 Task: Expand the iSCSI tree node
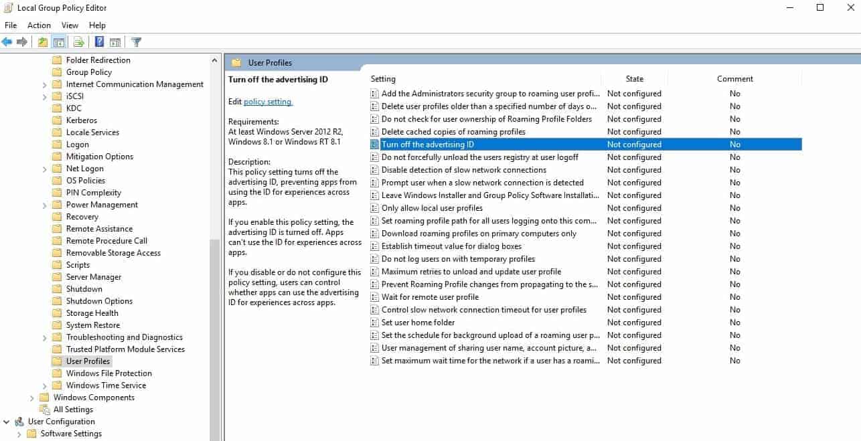44,96
